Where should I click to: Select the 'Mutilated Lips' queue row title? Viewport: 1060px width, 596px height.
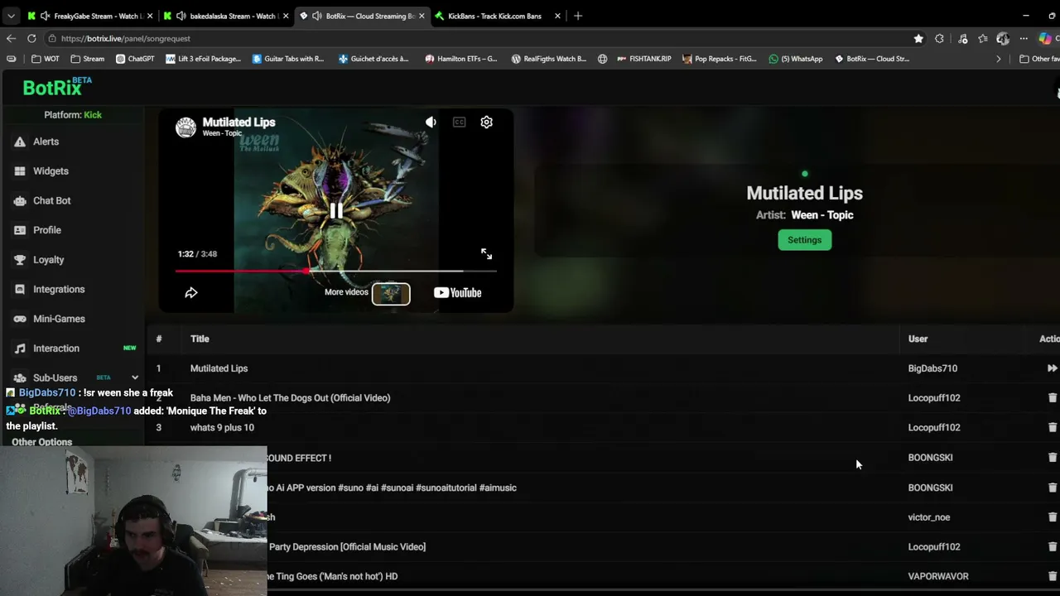[219, 368]
